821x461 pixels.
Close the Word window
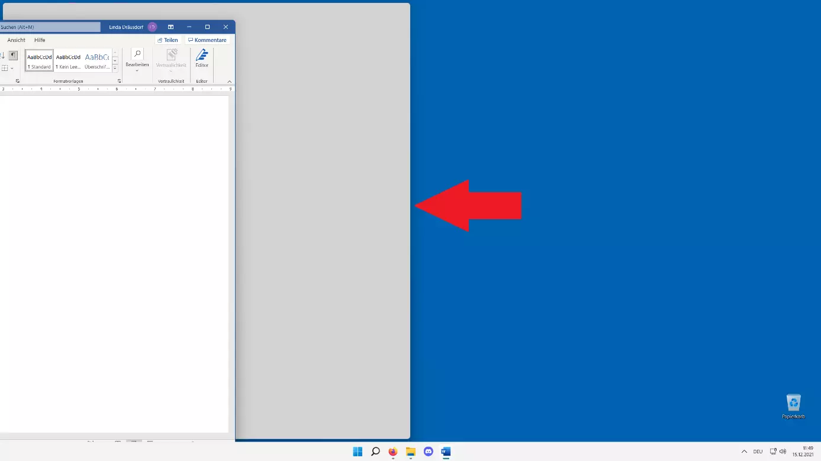pos(226,27)
